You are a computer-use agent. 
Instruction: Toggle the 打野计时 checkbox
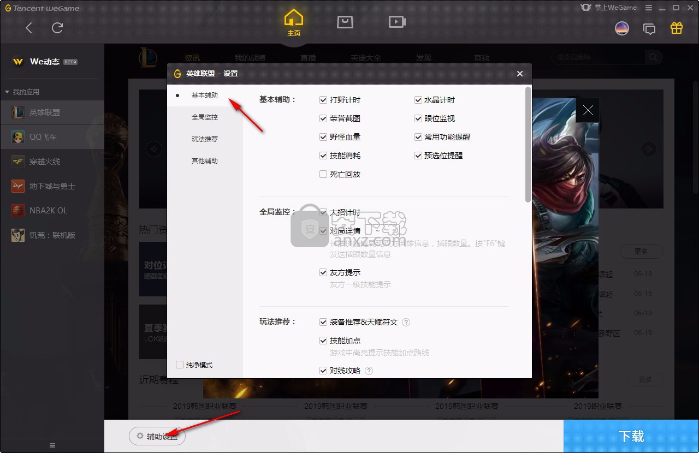[323, 100]
